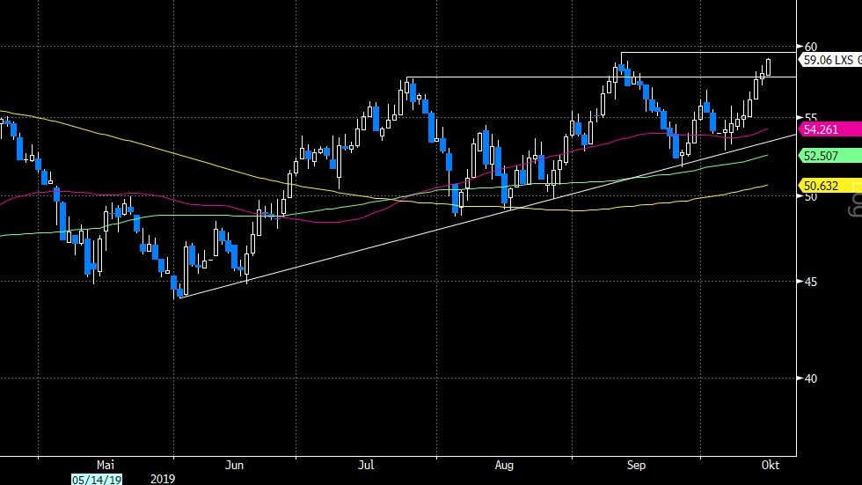Click the lowest candlestick at the trendline start
The height and width of the screenshot is (485, 862).
pos(179,292)
